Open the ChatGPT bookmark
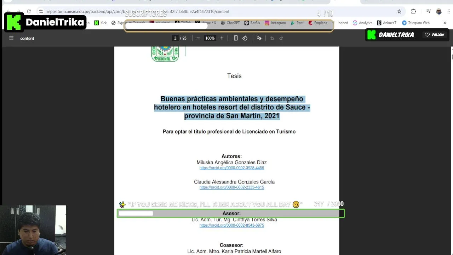The height and width of the screenshot is (255, 453). pos(230,23)
